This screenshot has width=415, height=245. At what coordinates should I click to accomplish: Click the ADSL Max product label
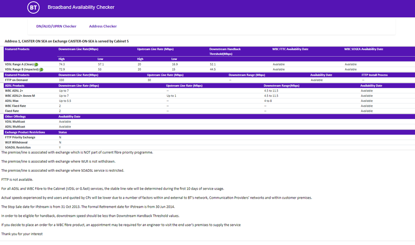(x=12, y=101)
